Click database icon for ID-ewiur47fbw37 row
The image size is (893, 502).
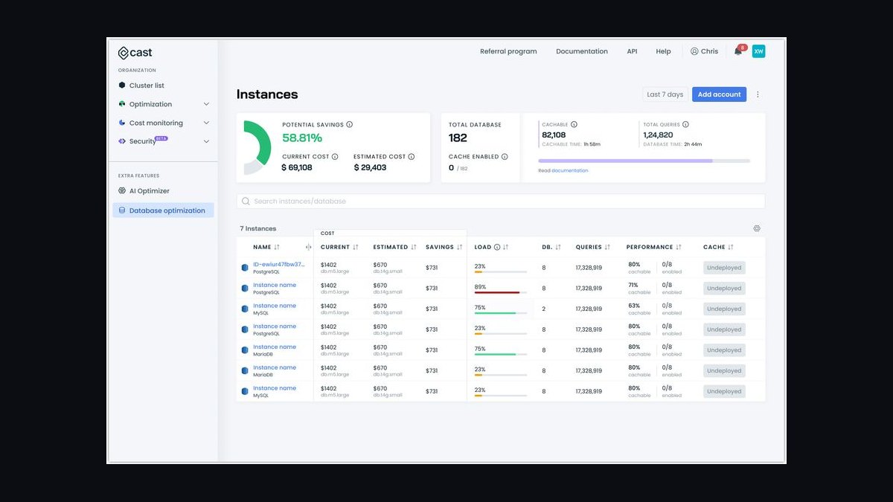click(x=245, y=268)
